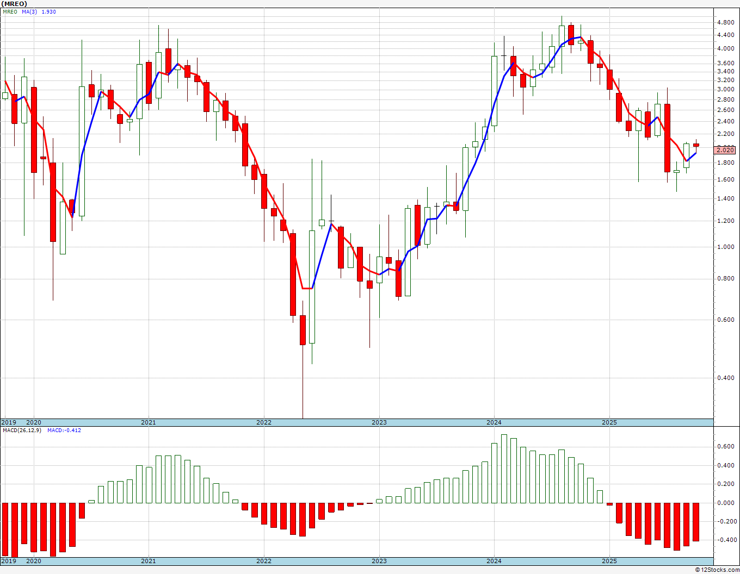Click the 3.200 price axis label
740x574 pixels.
[x=725, y=80]
